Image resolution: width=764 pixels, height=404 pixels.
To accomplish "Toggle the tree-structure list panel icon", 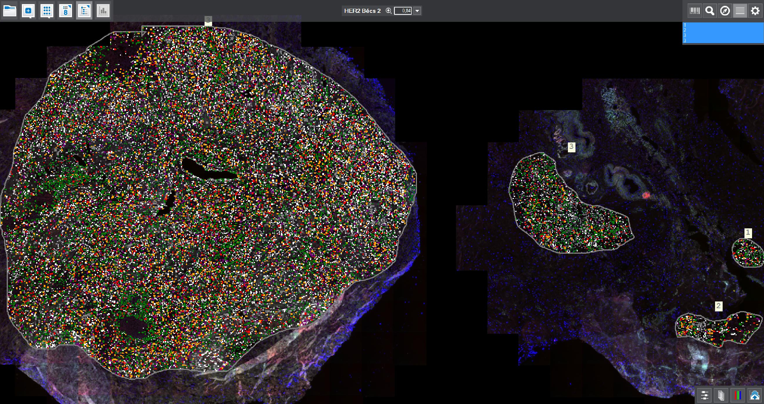I will (84, 11).
